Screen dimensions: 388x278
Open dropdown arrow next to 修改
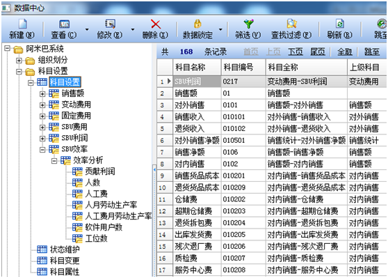click(x=133, y=29)
